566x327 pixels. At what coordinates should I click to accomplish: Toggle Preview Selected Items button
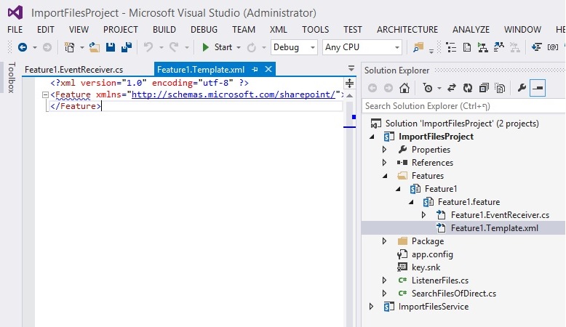pyautogui.click(x=538, y=88)
